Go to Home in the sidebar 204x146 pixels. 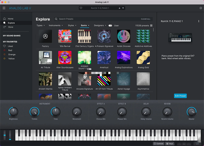tap(10, 19)
